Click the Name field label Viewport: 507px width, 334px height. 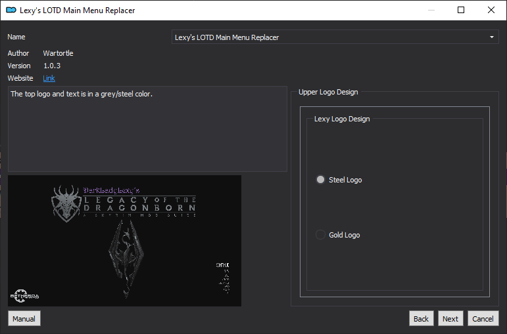pyautogui.click(x=16, y=37)
